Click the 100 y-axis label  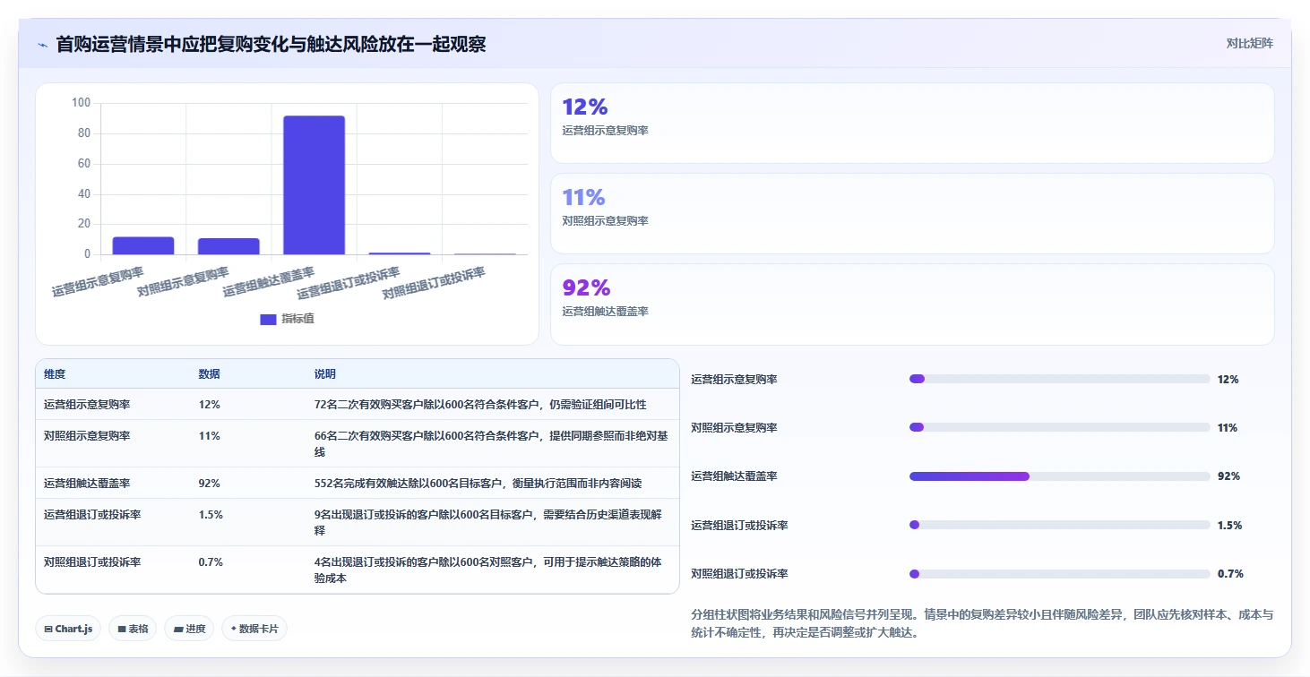[x=81, y=103]
